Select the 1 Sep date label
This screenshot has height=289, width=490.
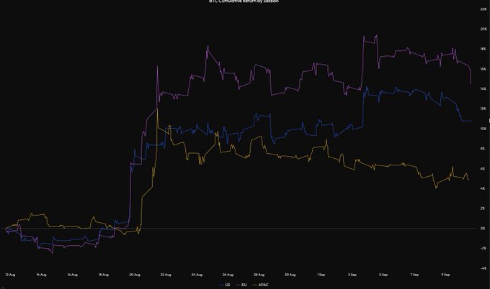click(x=321, y=275)
